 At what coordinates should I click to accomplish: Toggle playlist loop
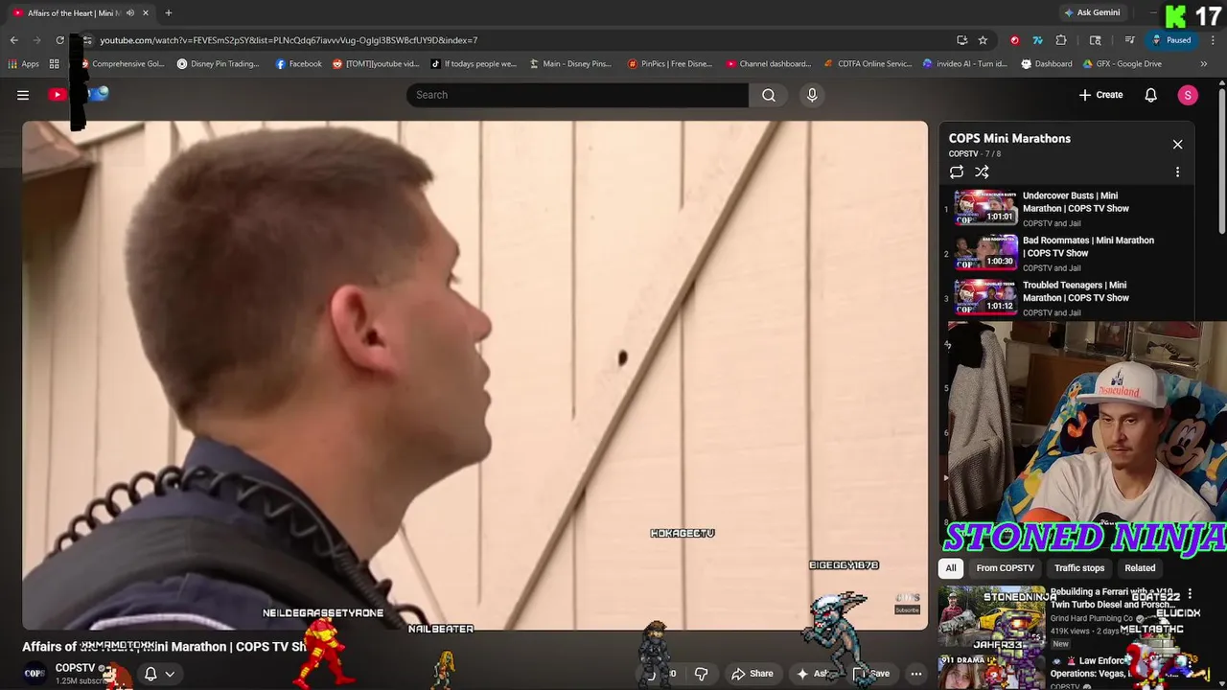(957, 172)
